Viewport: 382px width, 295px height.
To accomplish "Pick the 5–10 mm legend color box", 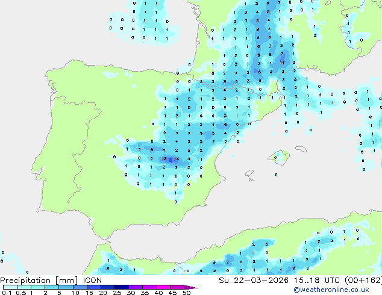I will 66,287.
